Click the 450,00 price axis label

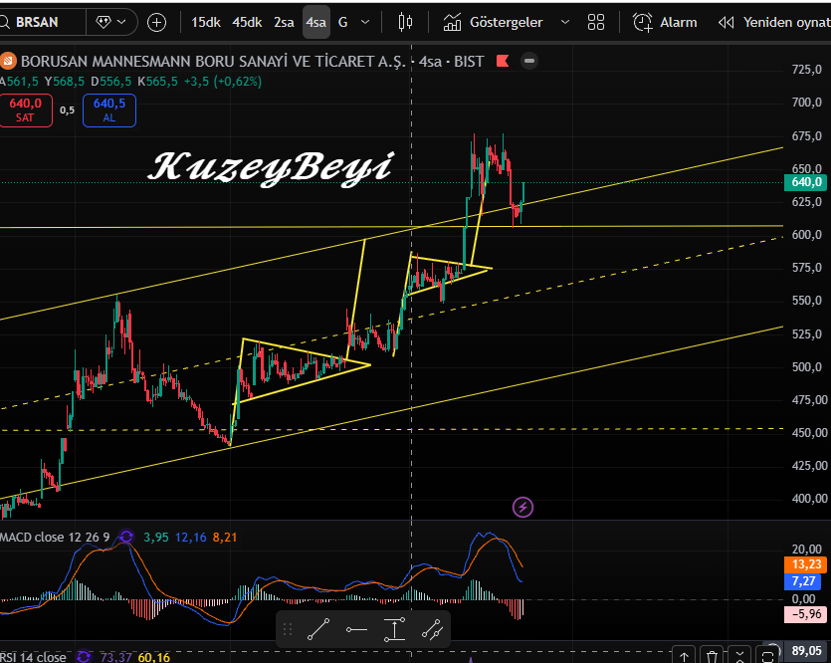click(809, 432)
